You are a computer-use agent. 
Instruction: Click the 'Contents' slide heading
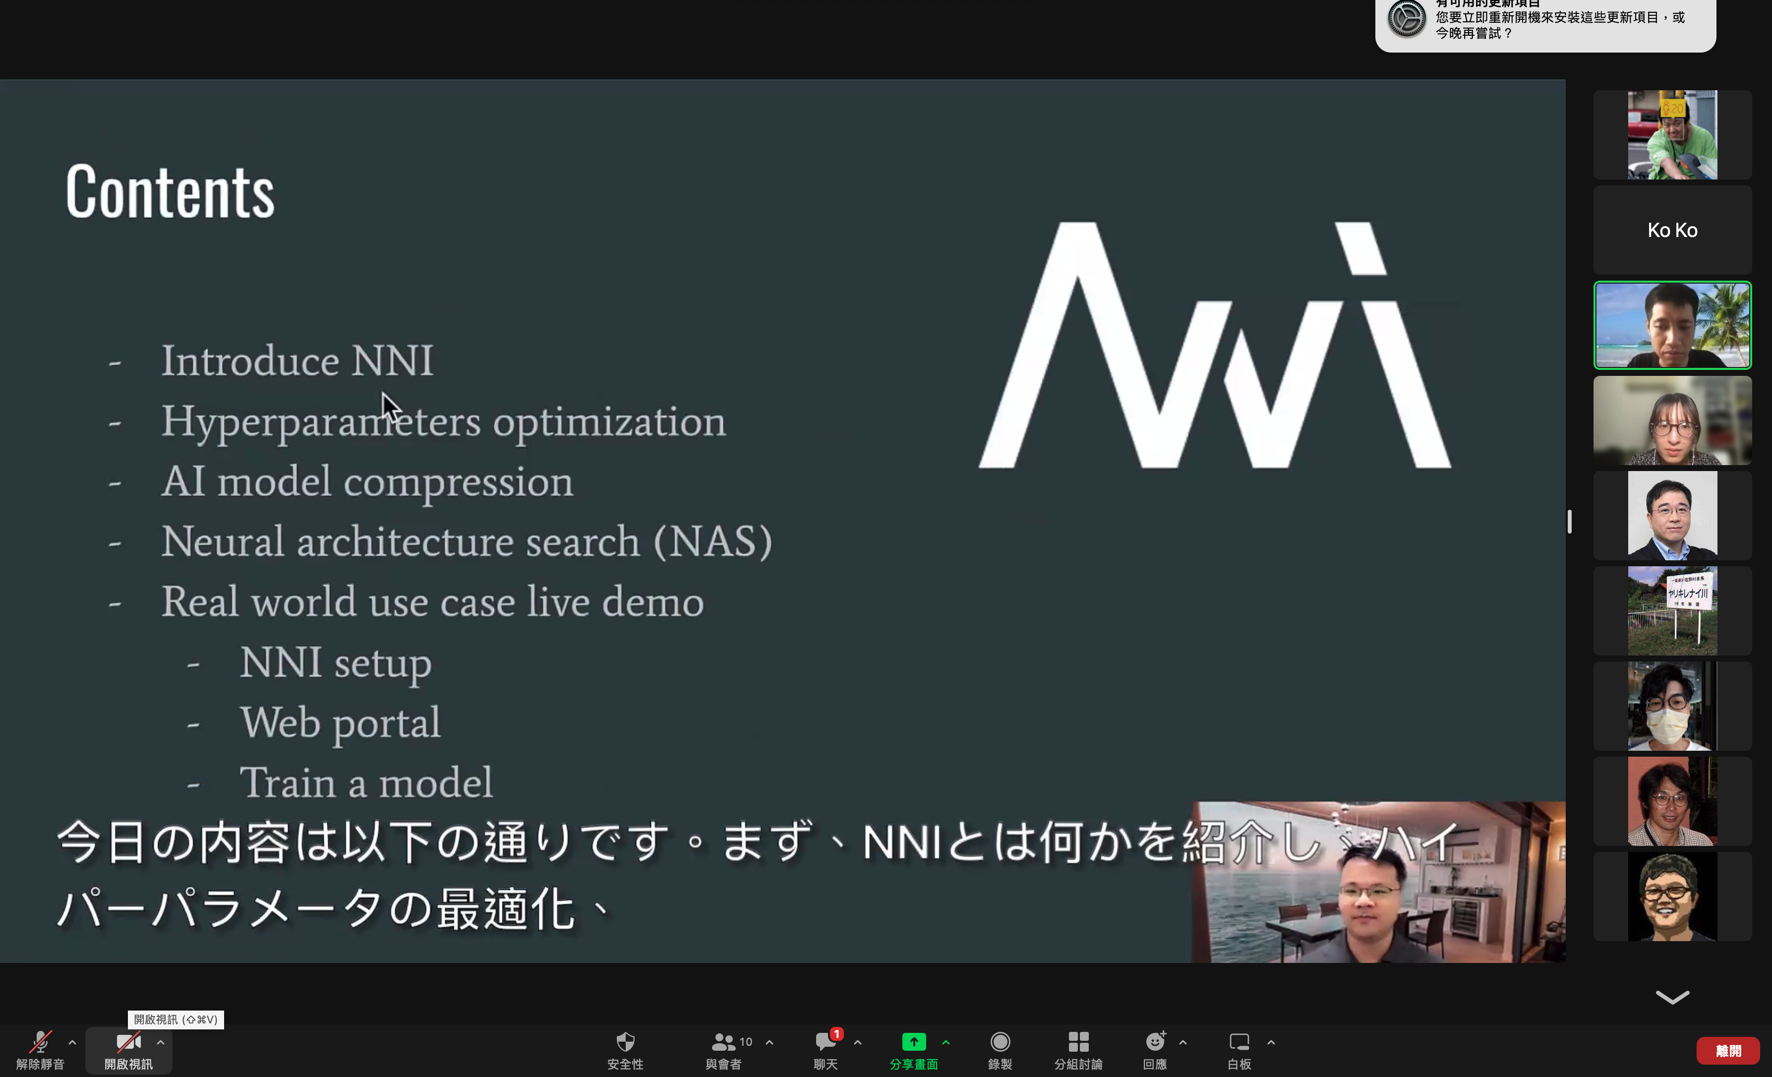point(171,191)
